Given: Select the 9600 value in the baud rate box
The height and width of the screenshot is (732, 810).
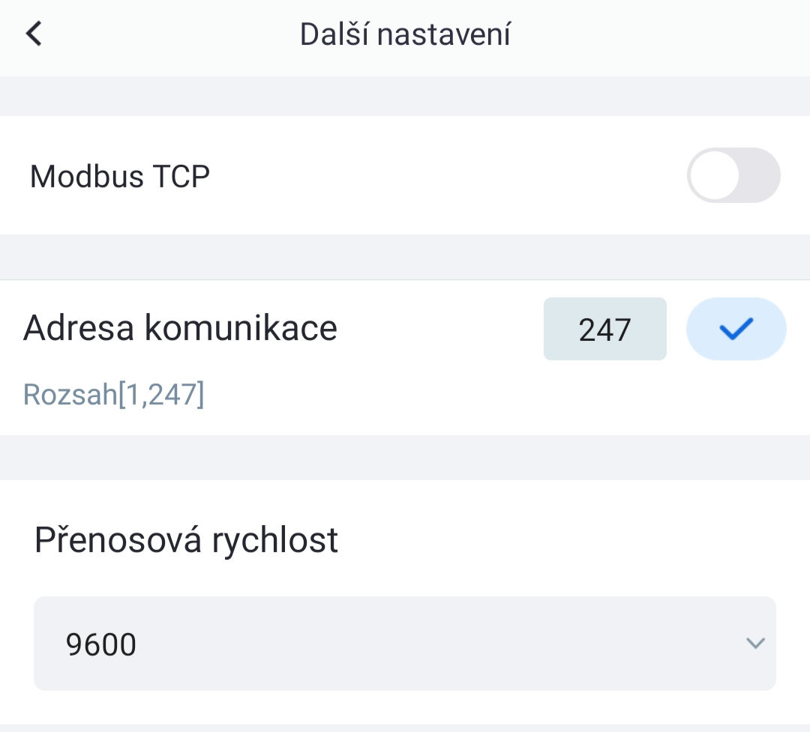Looking at the screenshot, I should (x=102, y=644).
